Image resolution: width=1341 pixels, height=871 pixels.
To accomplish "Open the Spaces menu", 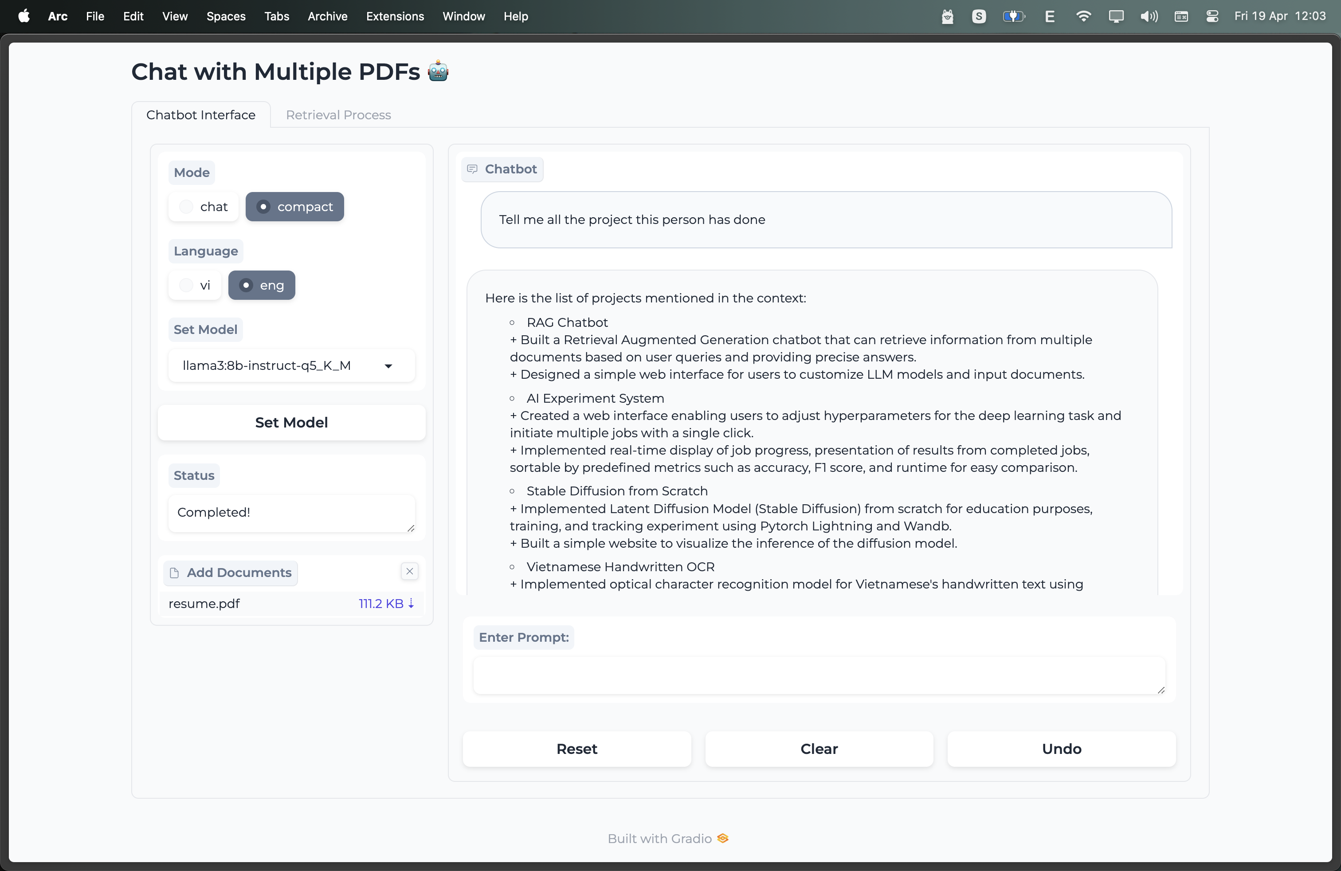I will 225,16.
